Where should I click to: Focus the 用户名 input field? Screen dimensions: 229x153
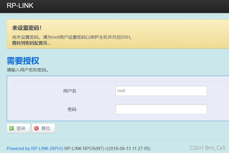coord(161,91)
